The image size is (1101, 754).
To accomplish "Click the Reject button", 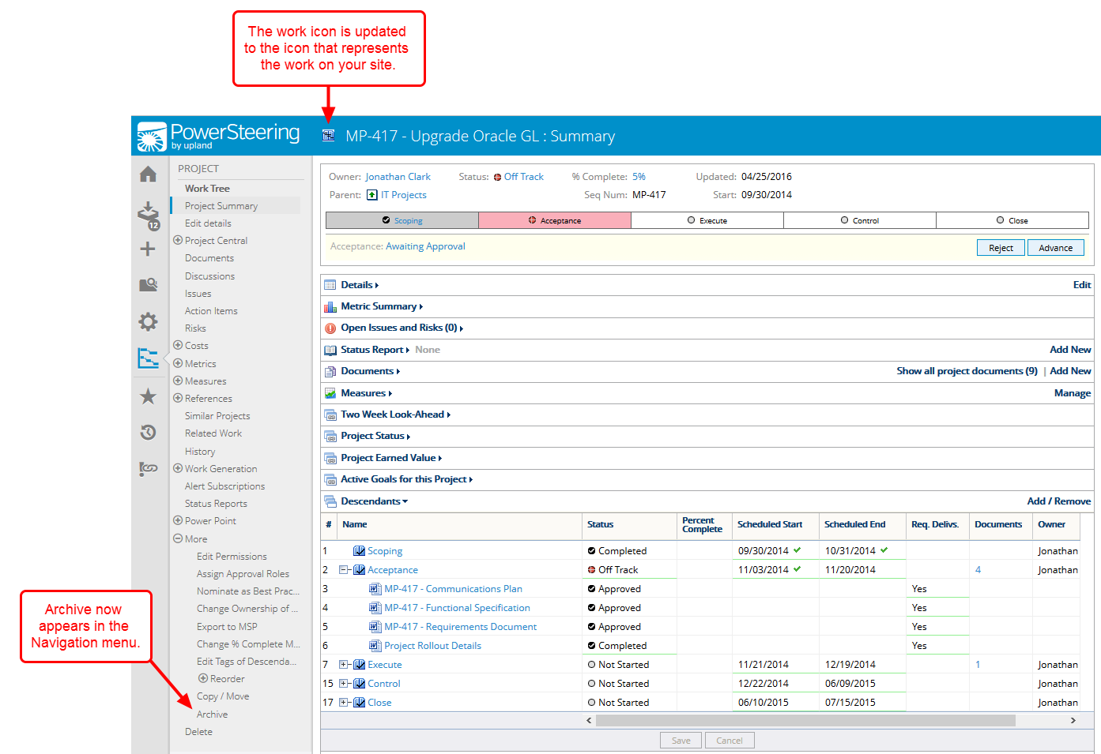I will 1001,248.
